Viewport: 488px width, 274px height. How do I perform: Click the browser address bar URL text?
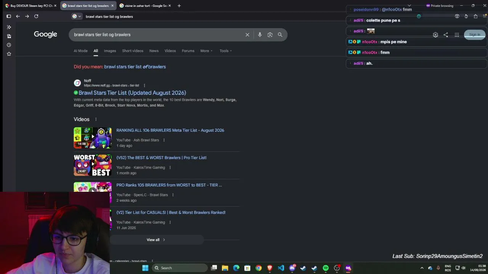[109, 16]
